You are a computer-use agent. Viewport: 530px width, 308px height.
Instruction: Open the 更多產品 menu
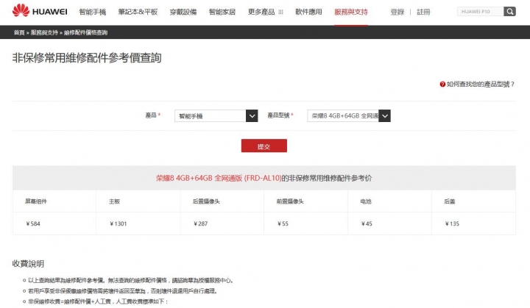click(x=261, y=12)
